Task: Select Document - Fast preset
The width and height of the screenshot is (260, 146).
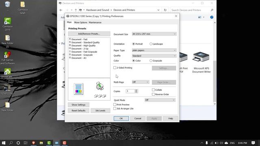Action: coord(80,39)
